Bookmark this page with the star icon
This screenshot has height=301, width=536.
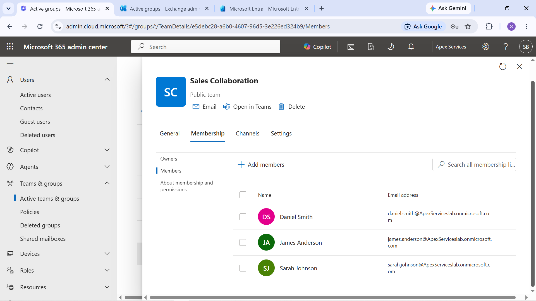[x=468, y=26]
